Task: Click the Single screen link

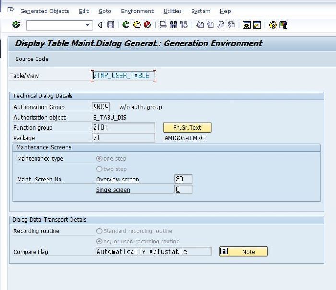Action: (113, 190)
